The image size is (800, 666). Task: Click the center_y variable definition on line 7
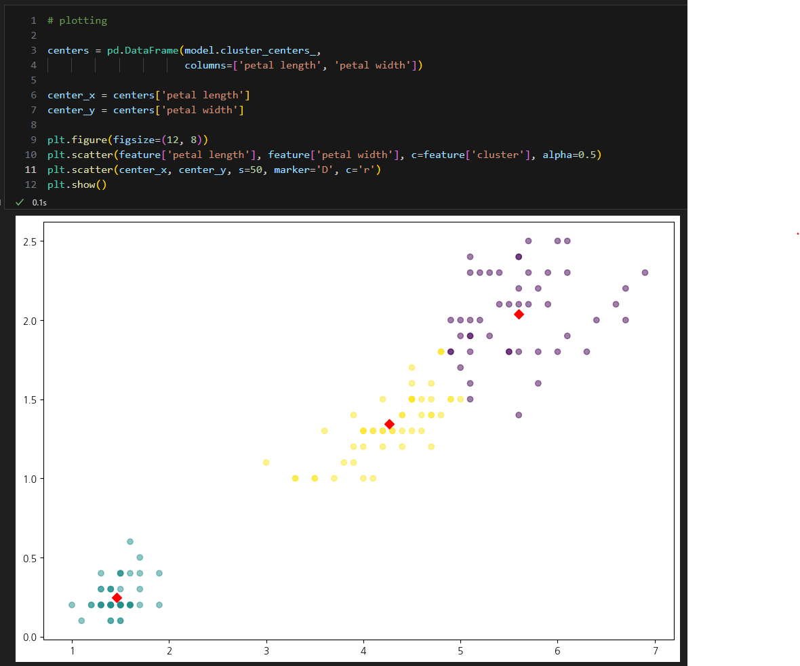[71, 111]
